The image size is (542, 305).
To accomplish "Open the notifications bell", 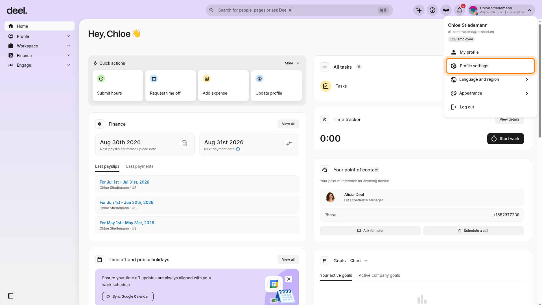I will (x=460, y=10).
